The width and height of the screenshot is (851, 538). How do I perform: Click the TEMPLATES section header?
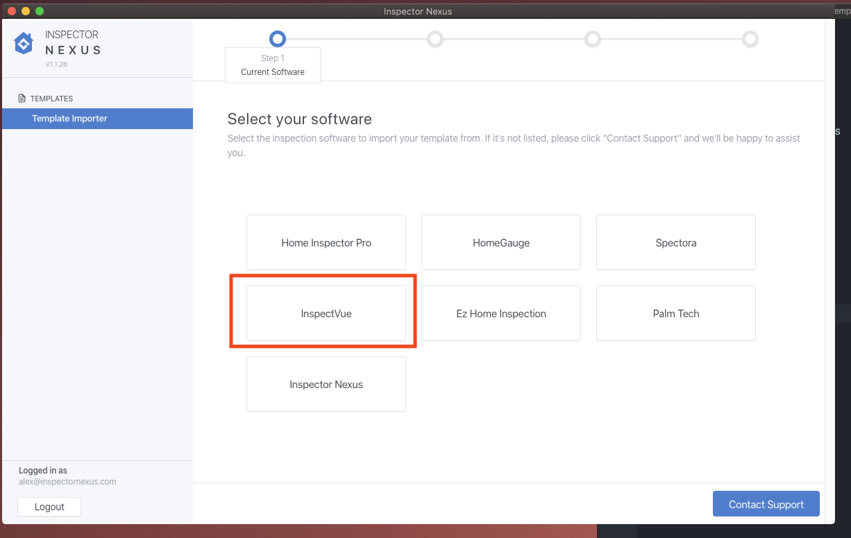(51, 99)
